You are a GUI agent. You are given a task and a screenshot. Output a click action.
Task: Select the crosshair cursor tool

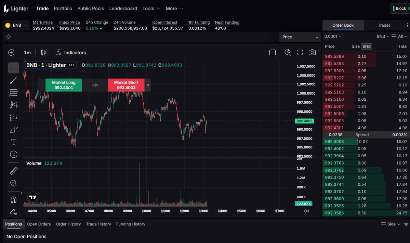click(13, 68)
